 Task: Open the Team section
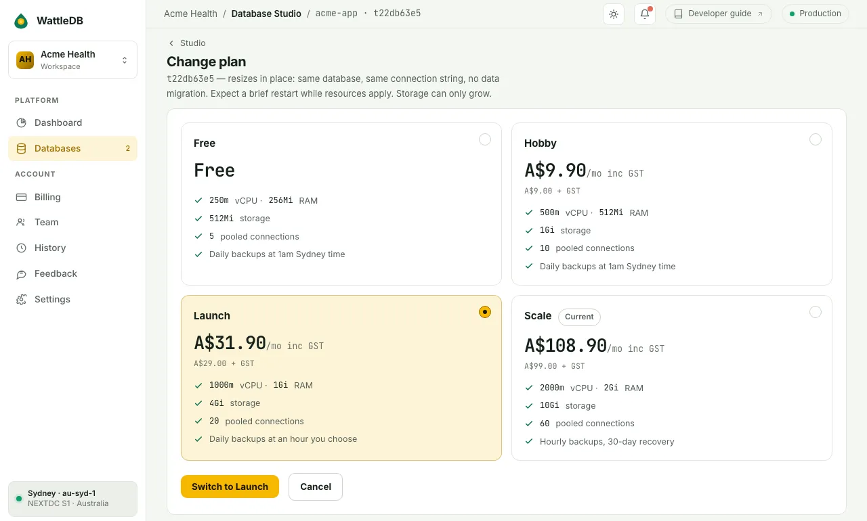coord(72,222)
